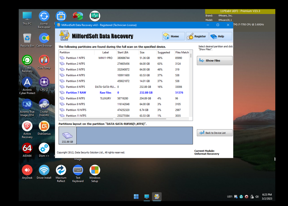Image resolution: width=288 pixels, height=206 pixels.
Task: Select Partition 5 NTFS row
Action: click(x=124, y=81)
